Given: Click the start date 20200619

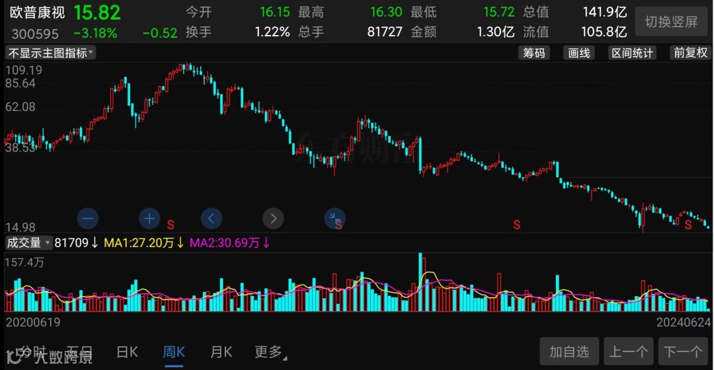Looking at the screenshot, I should tap(33, 322).
